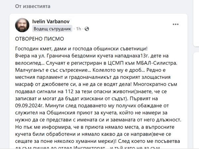Open the post's 1h timestamp link
The height and width of the screenshot is (149, 199).
78,29
